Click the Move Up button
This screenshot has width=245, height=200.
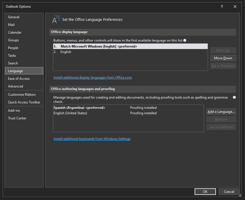[223, 50]
